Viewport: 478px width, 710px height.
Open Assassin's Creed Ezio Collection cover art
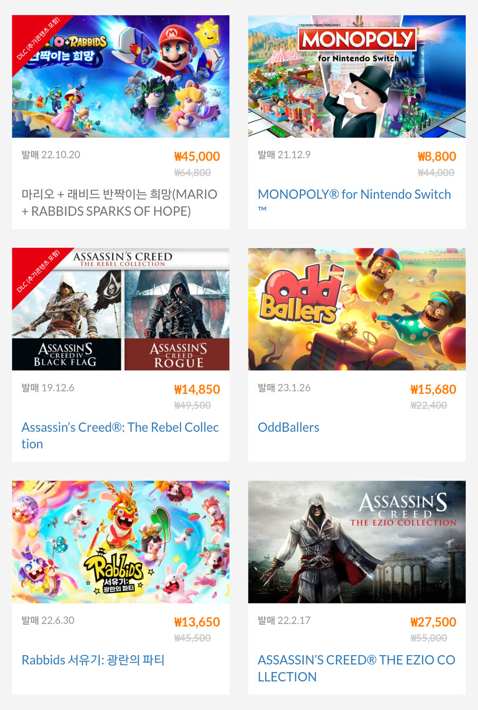(357, 542)
